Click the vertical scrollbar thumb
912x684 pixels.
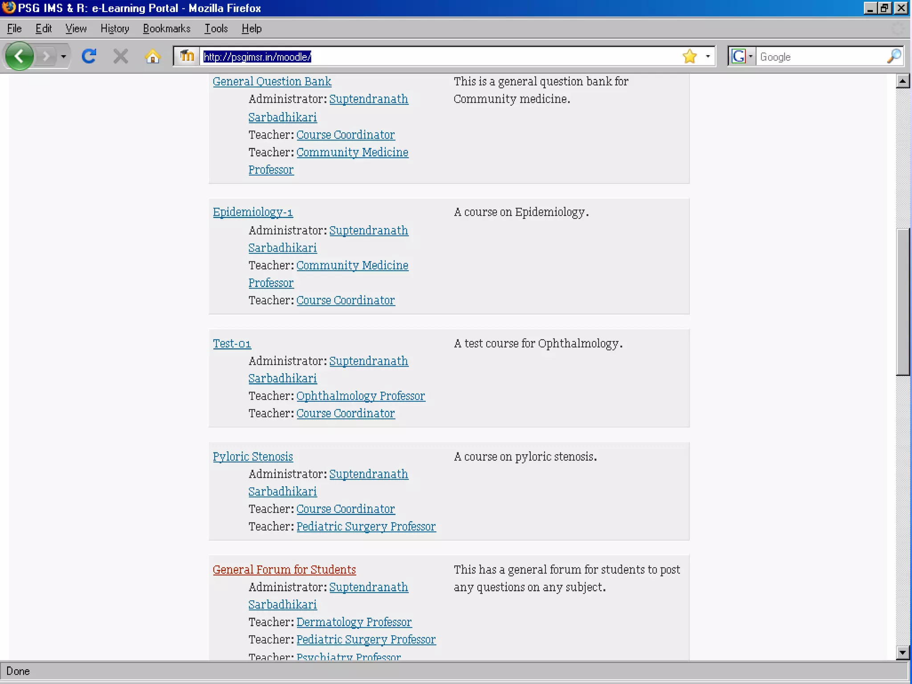903,302
